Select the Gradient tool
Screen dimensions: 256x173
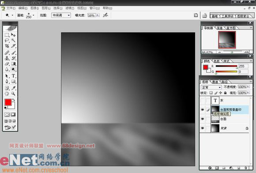(13, 64)
